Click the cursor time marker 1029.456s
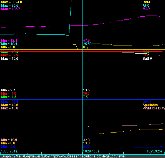The image size is (165, 158). pyautogui.click(x=91, y=151)
